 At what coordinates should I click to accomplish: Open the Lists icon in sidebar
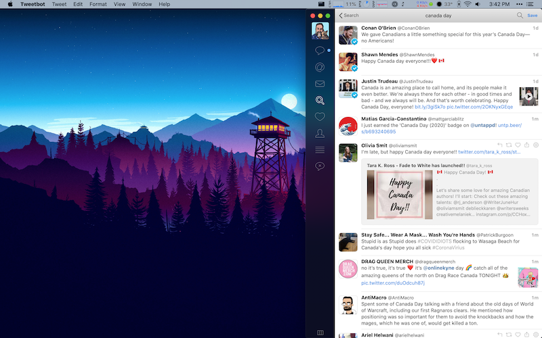(320, 149)
